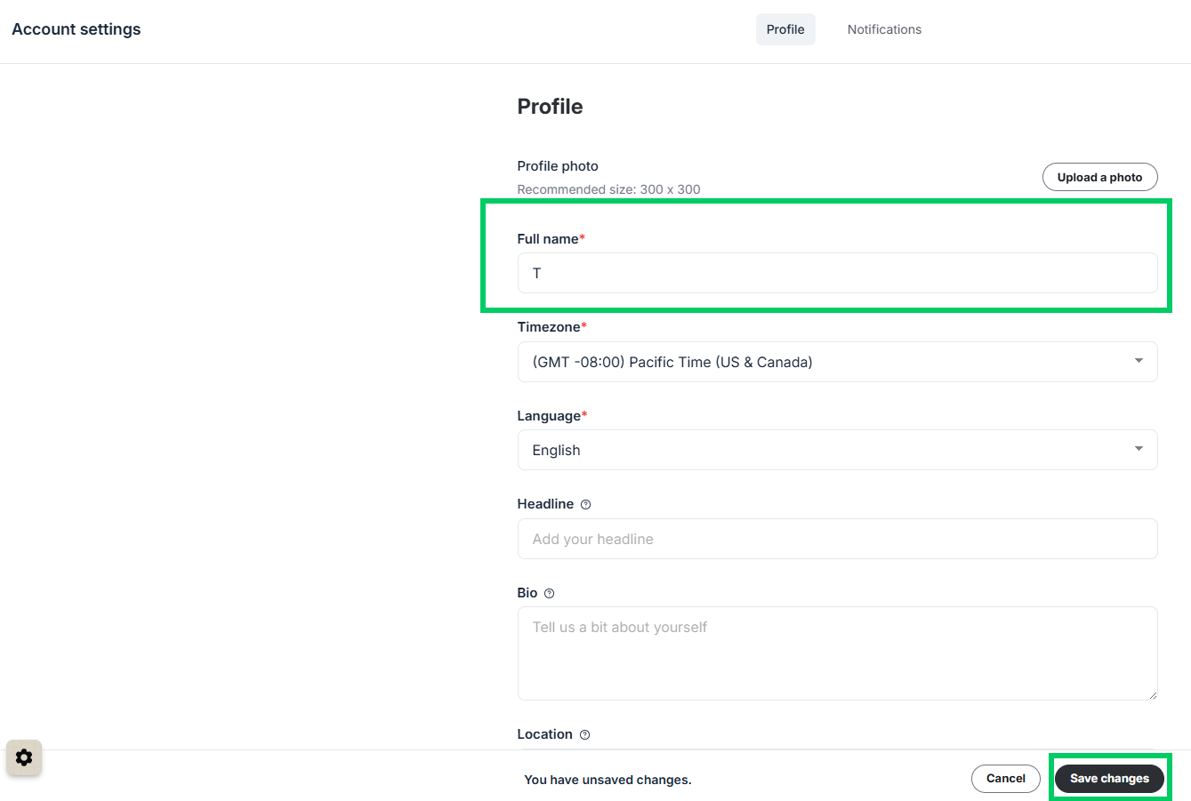Open the English language selector
Viewport: 1191px width, 801px height.
tap(837, 450)
